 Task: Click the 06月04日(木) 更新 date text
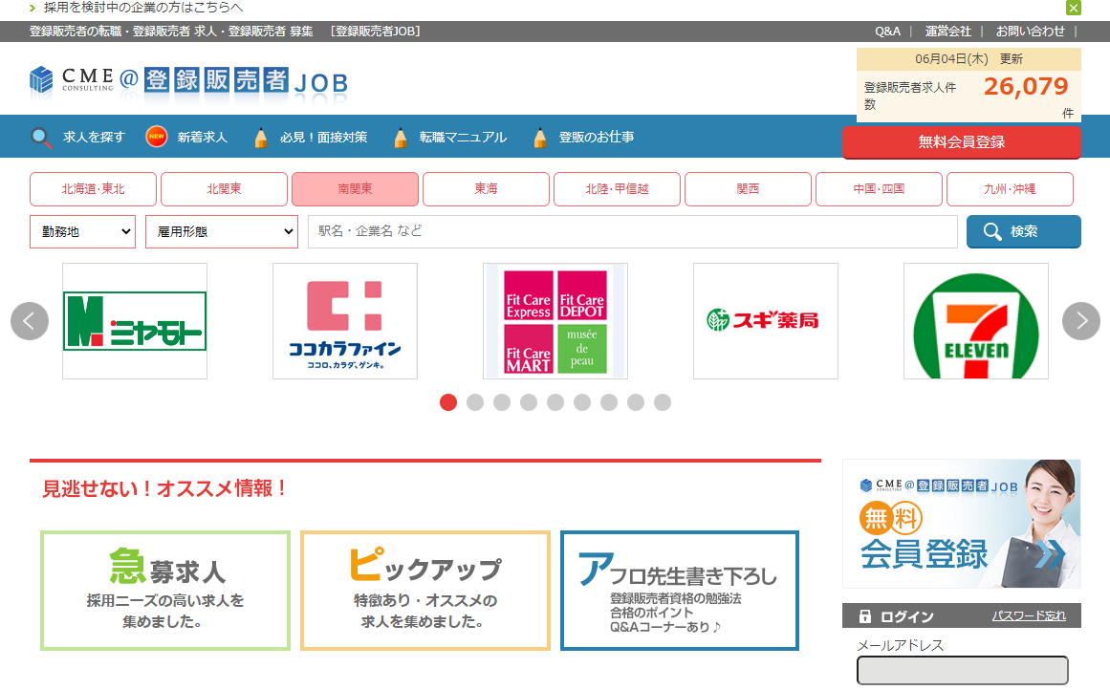pyautogui.click(x=969, y=58)
